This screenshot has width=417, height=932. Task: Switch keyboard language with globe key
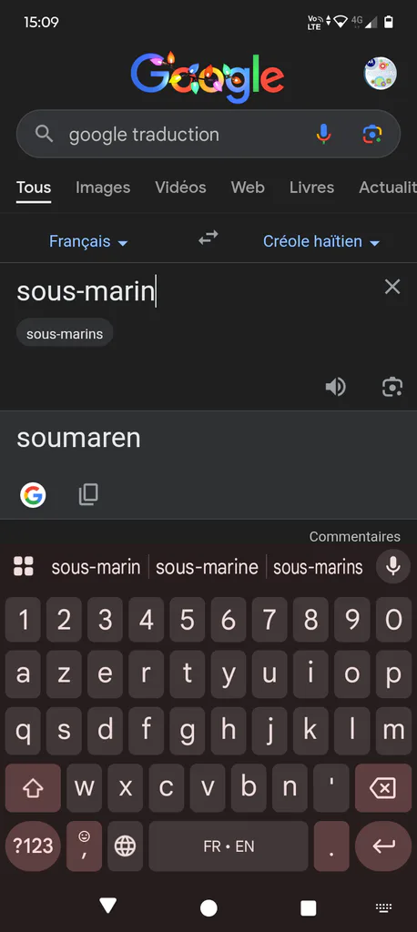click(125, 846)
